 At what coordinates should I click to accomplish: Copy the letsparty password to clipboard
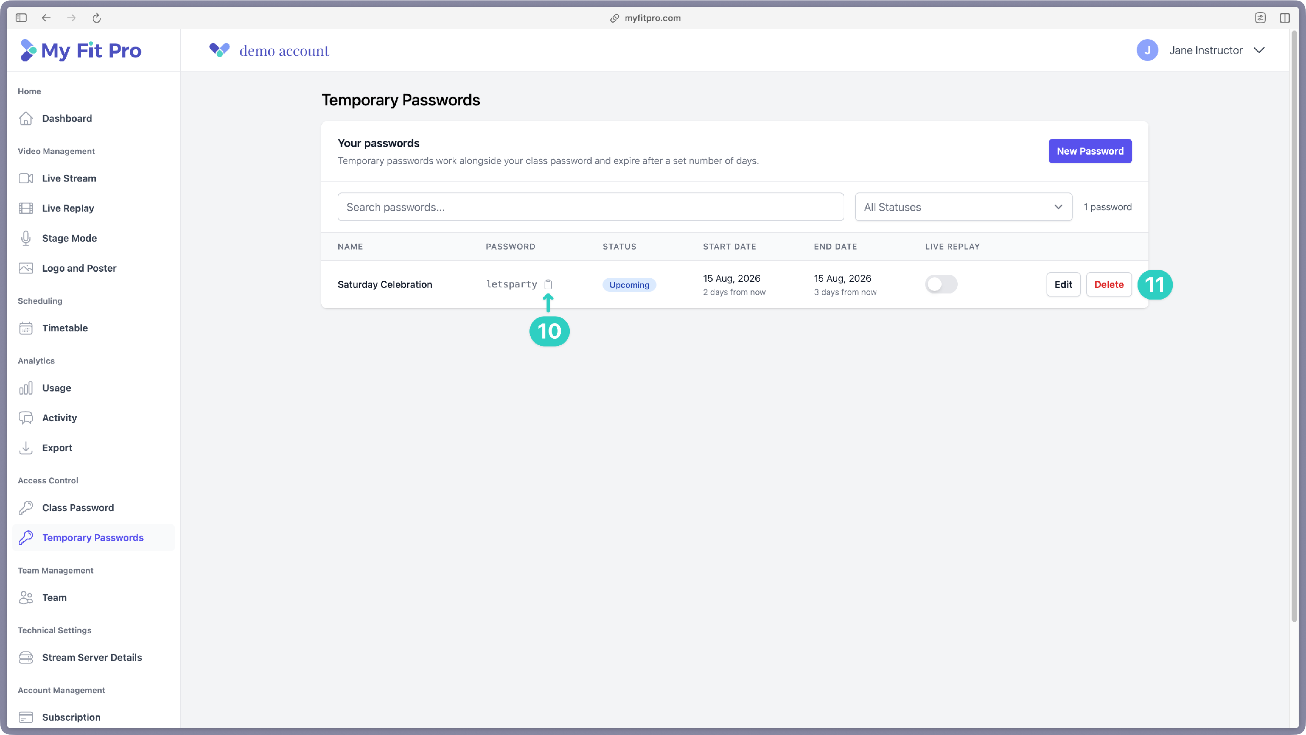pos(548,284)
